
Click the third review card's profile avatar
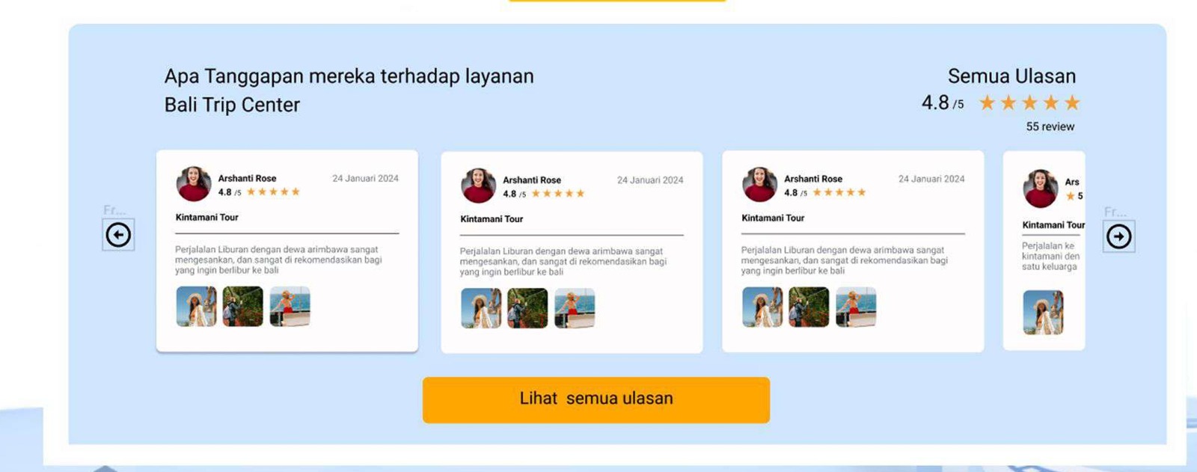[x=760, y=185]
